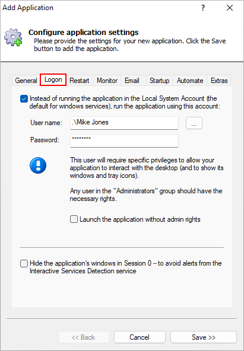The image size is (244, 351).
Task: Click the question mark help icon
Action: tap(203, 8)
